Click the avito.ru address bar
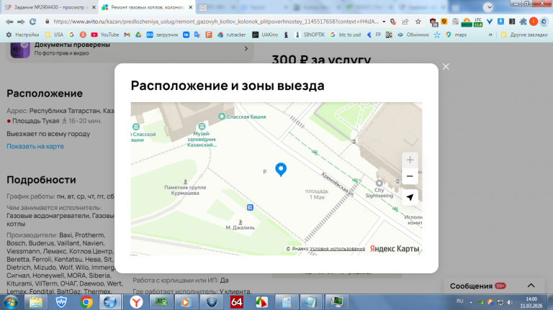The width and height of the screenshot is (553, 310). tap(216, 22)
